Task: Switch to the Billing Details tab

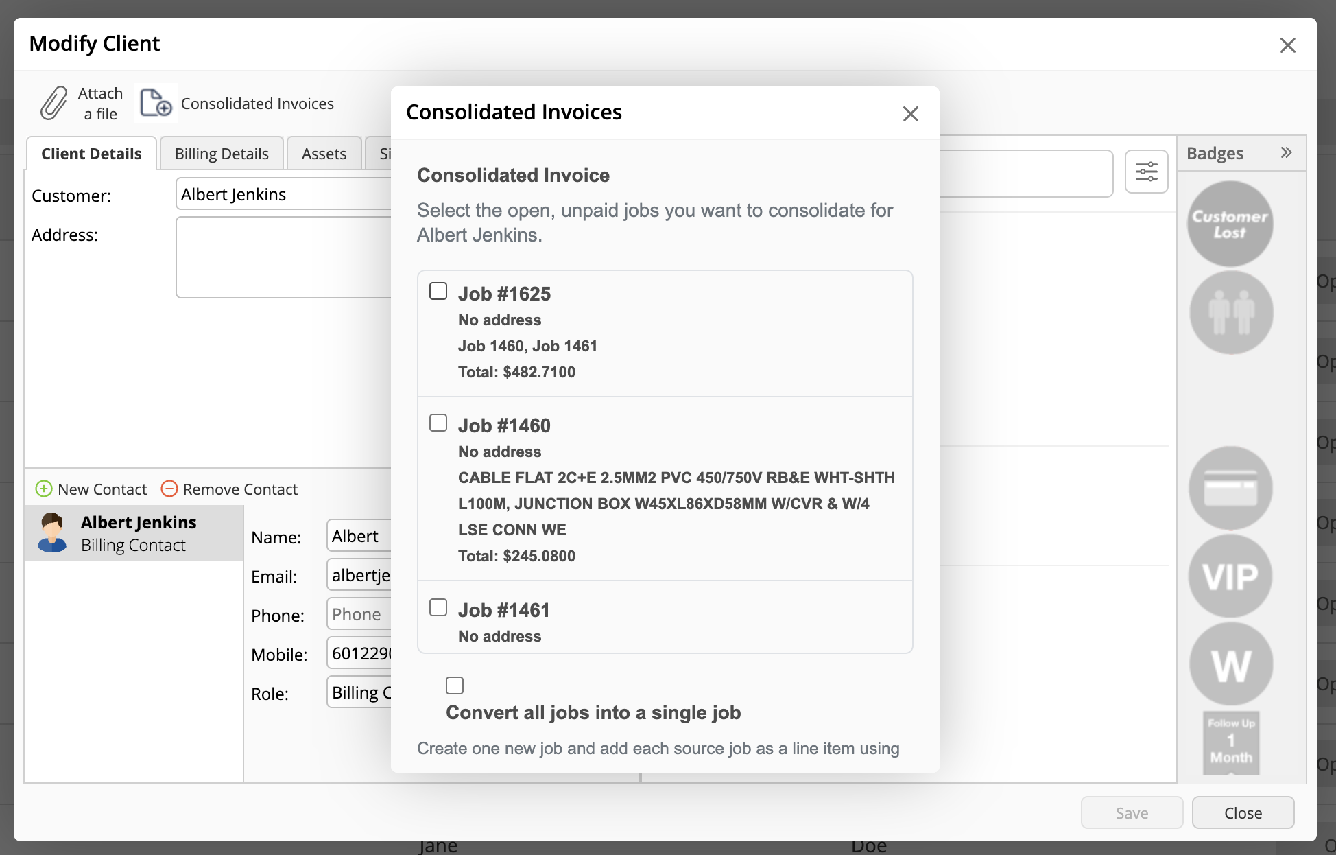Action: click(222, 154)
